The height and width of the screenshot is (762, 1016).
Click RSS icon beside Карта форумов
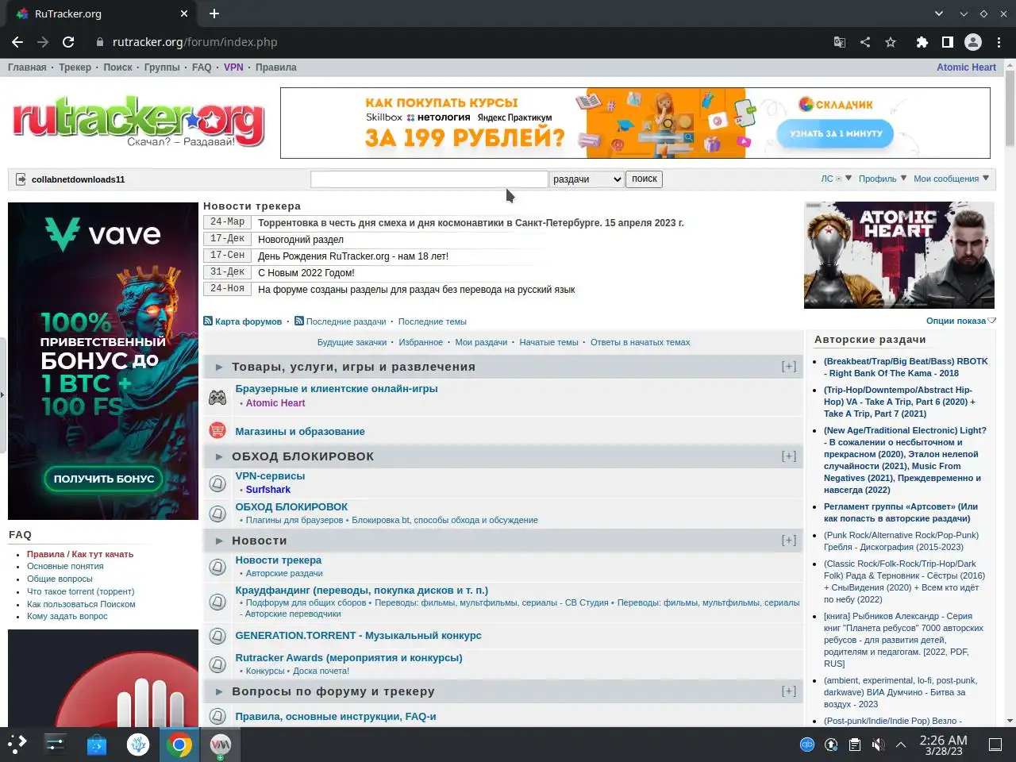208,321
